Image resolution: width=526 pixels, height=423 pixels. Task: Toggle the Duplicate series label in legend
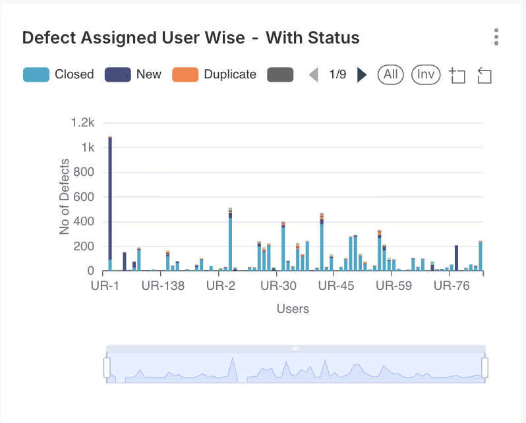(x=229, y=74)
